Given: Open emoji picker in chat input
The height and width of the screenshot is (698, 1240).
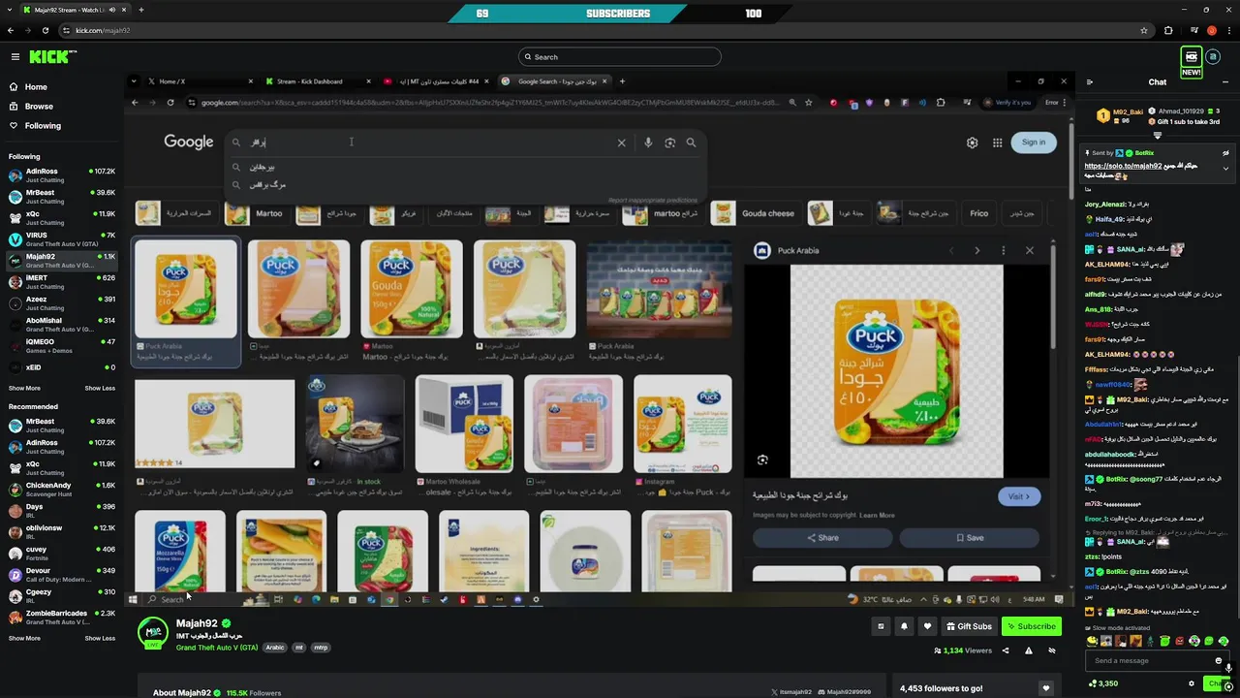Looking at the screenshot, I should coord(1219,661).
